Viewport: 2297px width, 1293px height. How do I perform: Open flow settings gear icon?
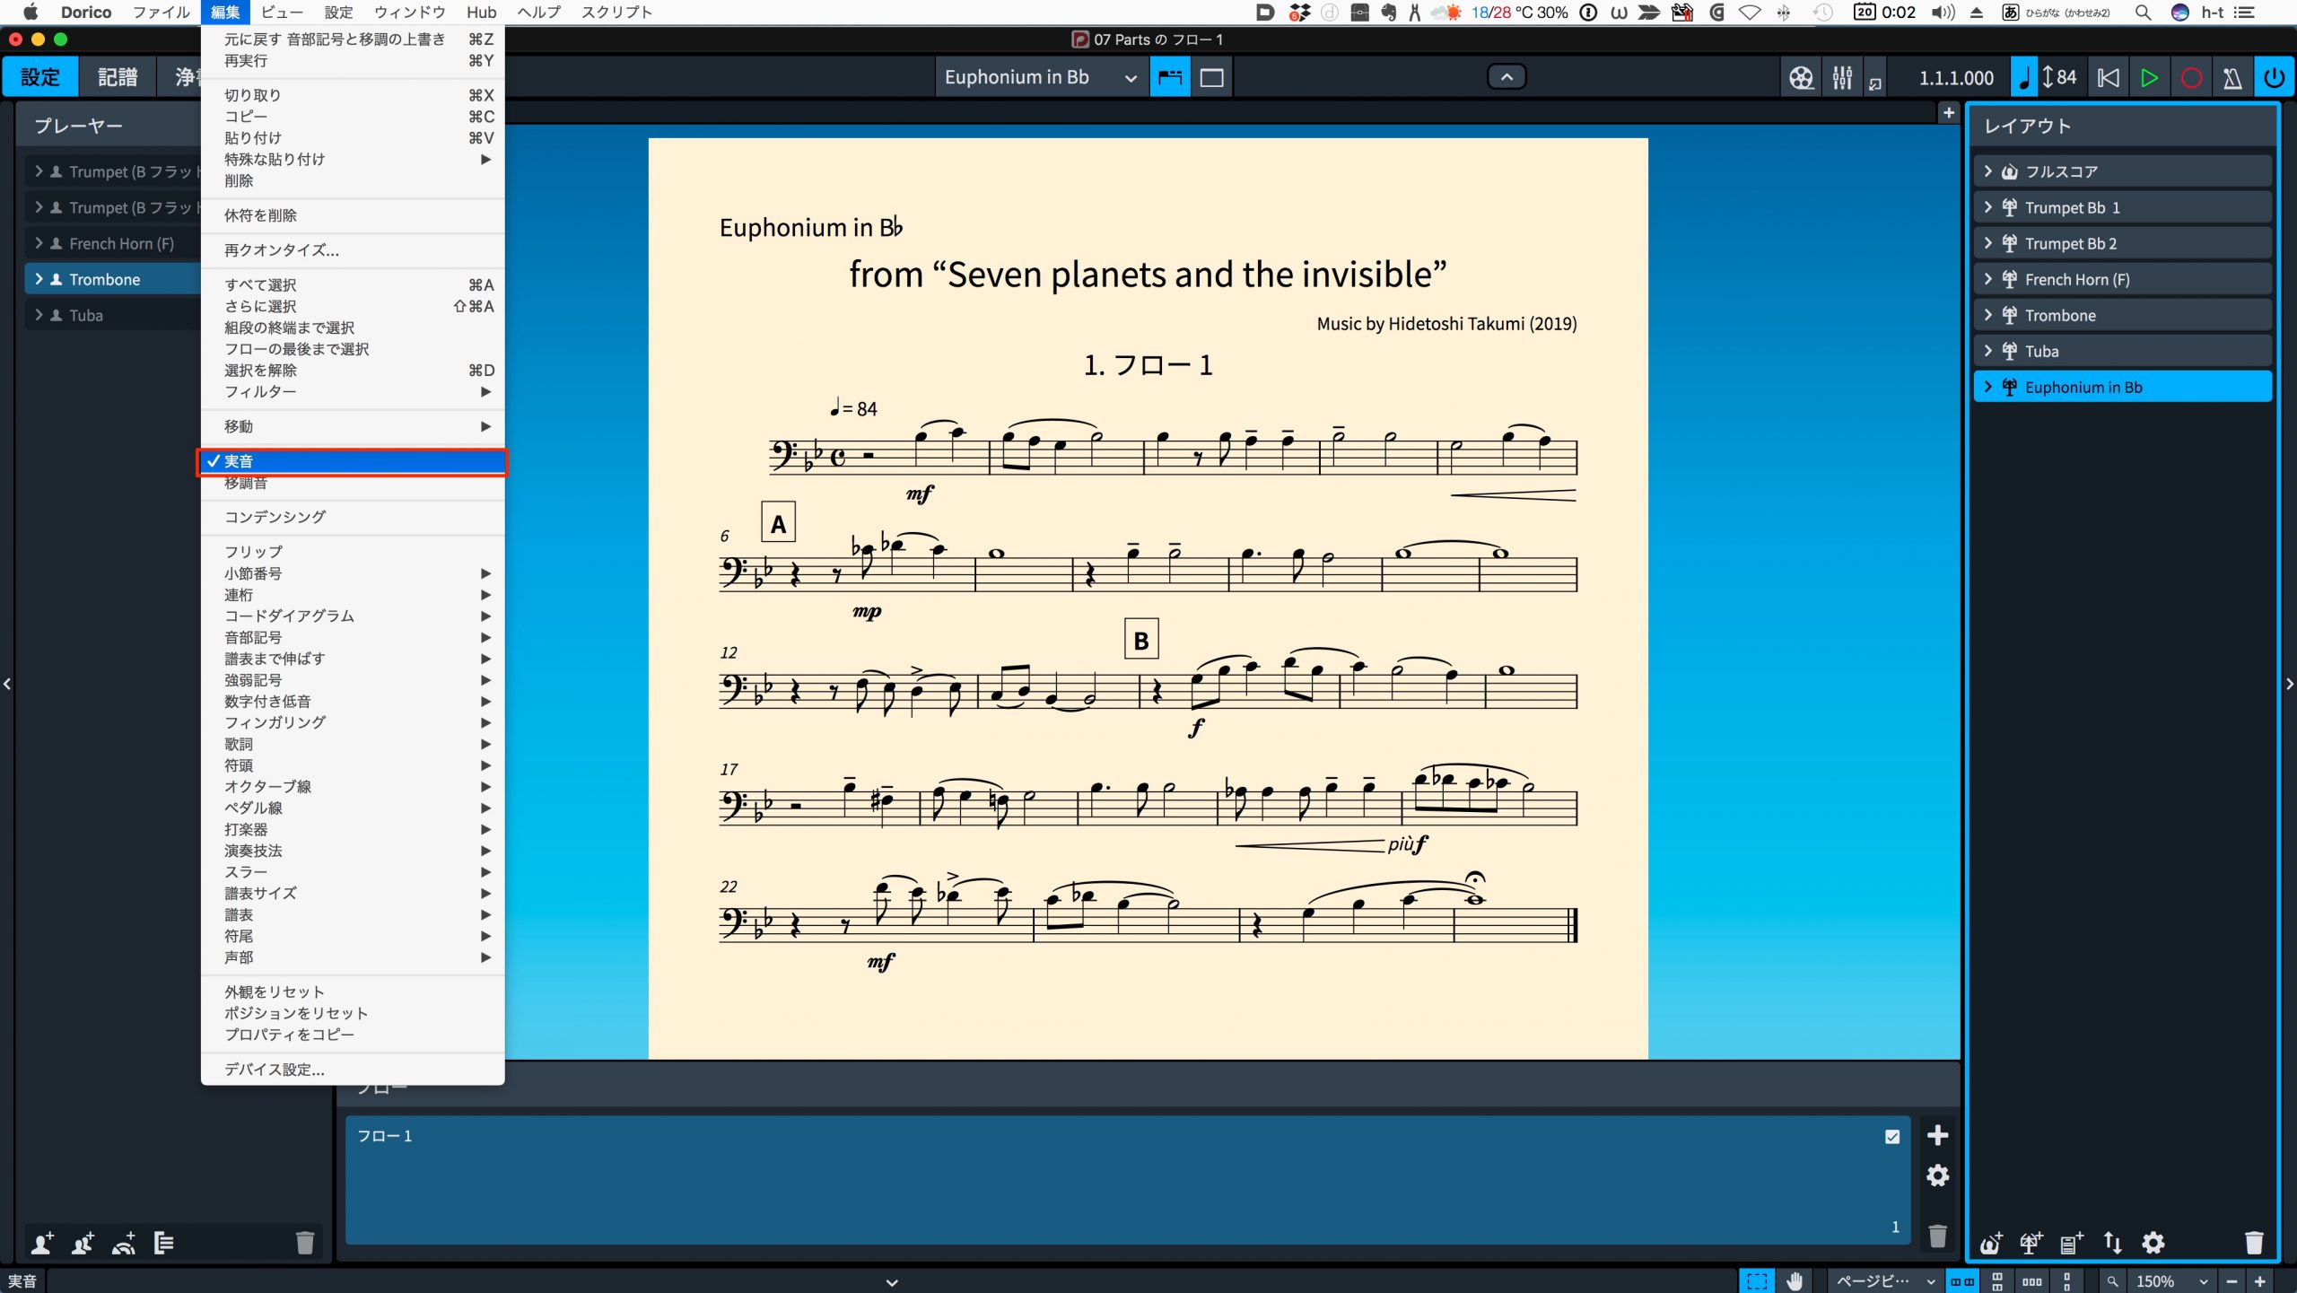1938,1175
